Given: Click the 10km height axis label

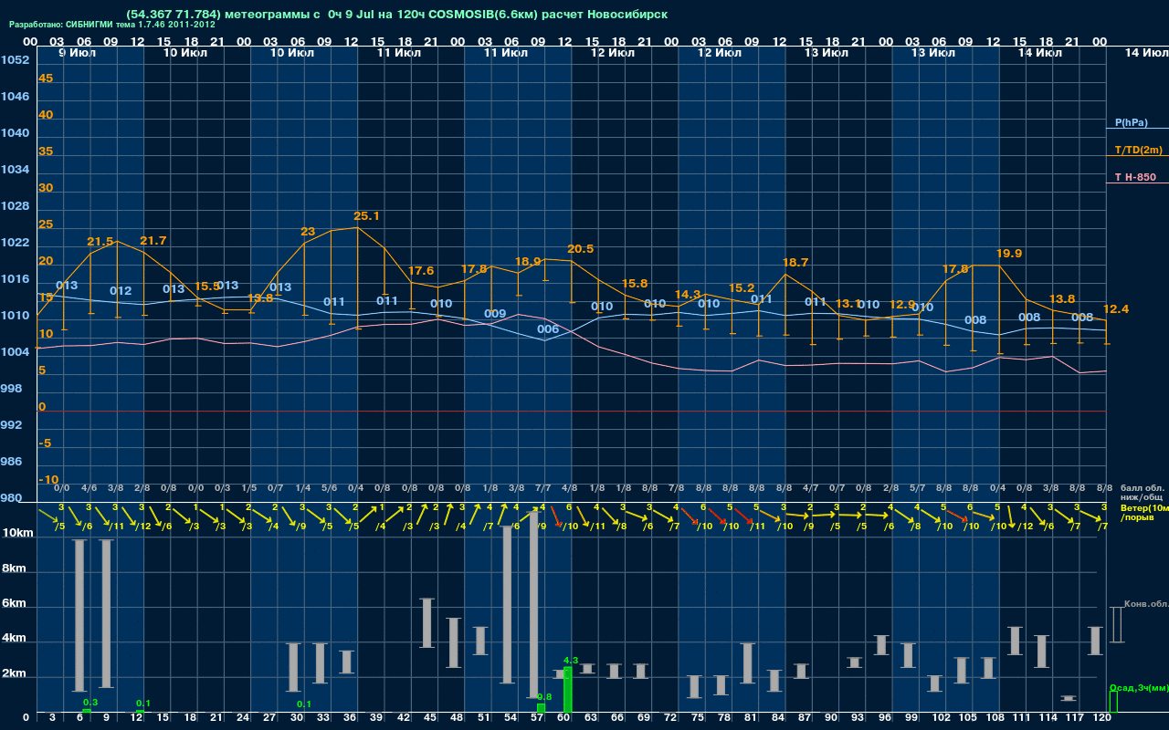Looking at the screenshot, I should 16,533.
